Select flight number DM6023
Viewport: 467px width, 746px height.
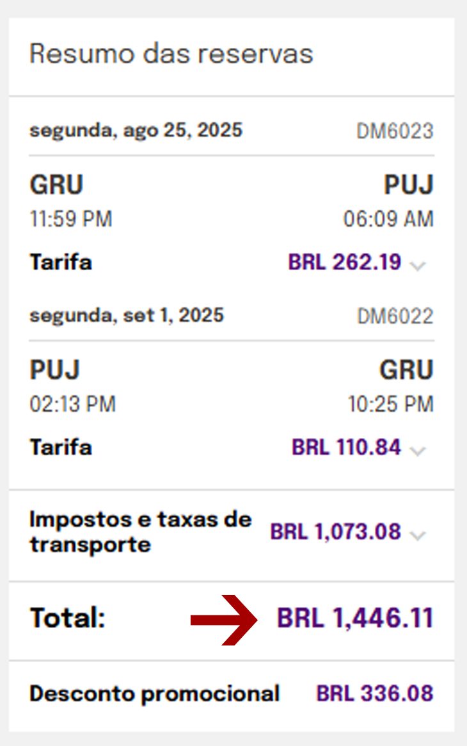395,131
